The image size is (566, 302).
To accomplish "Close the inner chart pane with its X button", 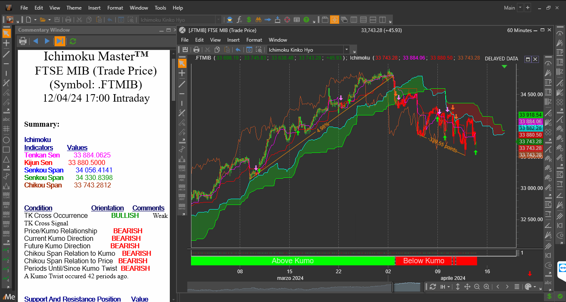I will tap(535, 59).
